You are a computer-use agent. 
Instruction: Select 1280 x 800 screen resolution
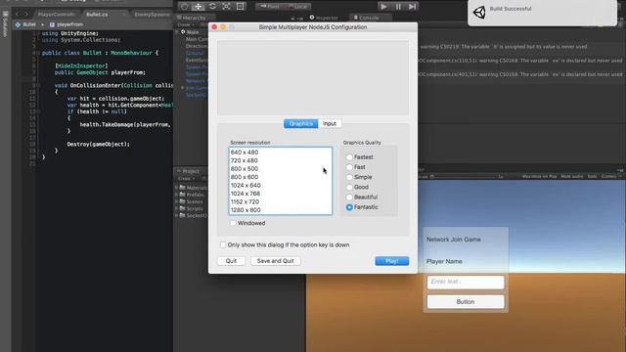pyautogui.click(x=281, y=210)
